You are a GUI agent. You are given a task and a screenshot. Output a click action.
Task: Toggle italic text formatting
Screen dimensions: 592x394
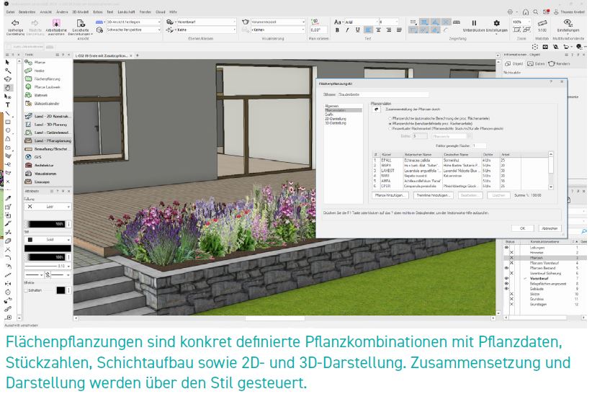click(347, 30)
